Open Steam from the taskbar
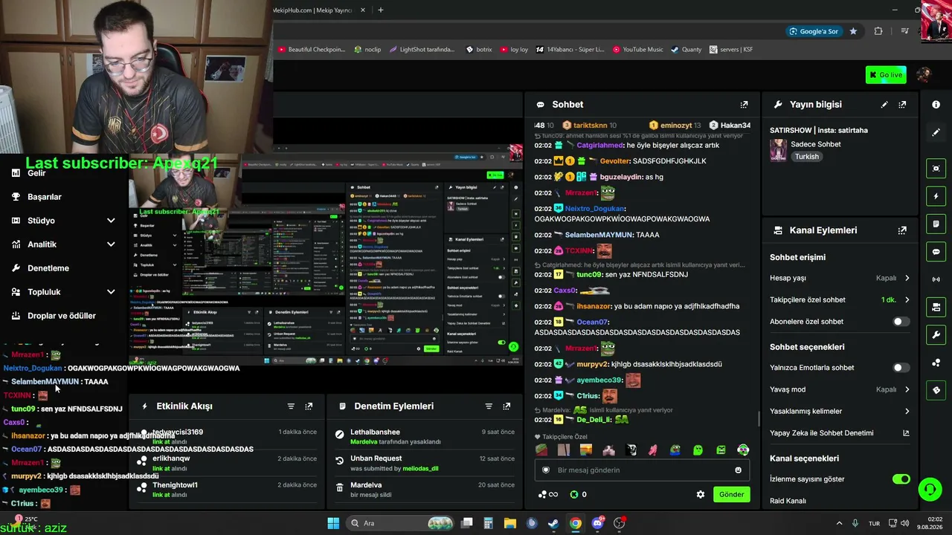Image resolution: width=952 pixels, height=535 pixels. (x=553, y=523)
